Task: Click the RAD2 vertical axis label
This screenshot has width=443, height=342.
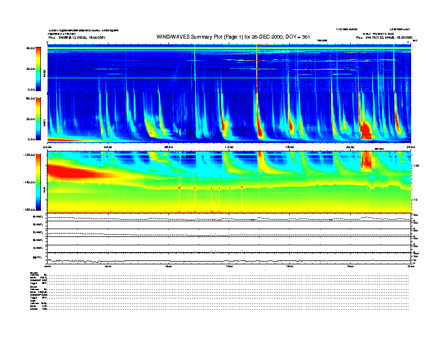Action: tap(44, 73)
